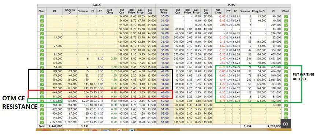The height and width of the screenshot is (135, 316).
Task: Click the calls total OI 12,447,000
Action: click(55, 126)
